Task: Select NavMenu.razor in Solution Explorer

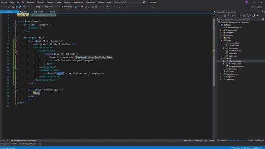Action: coord(235,64)
